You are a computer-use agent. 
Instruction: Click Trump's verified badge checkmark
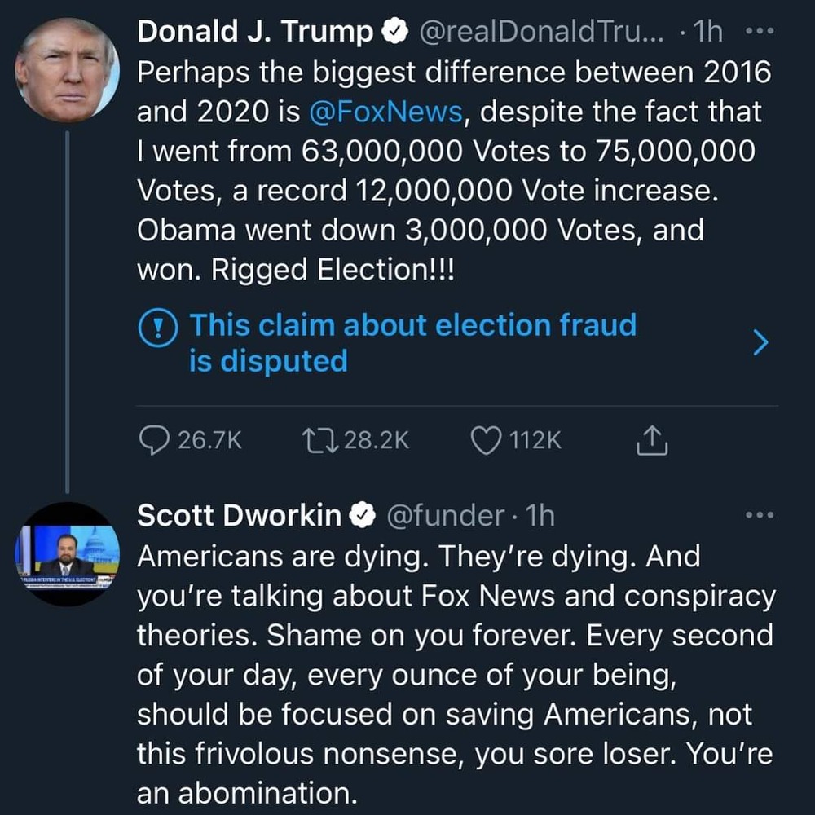click(395, 33)
